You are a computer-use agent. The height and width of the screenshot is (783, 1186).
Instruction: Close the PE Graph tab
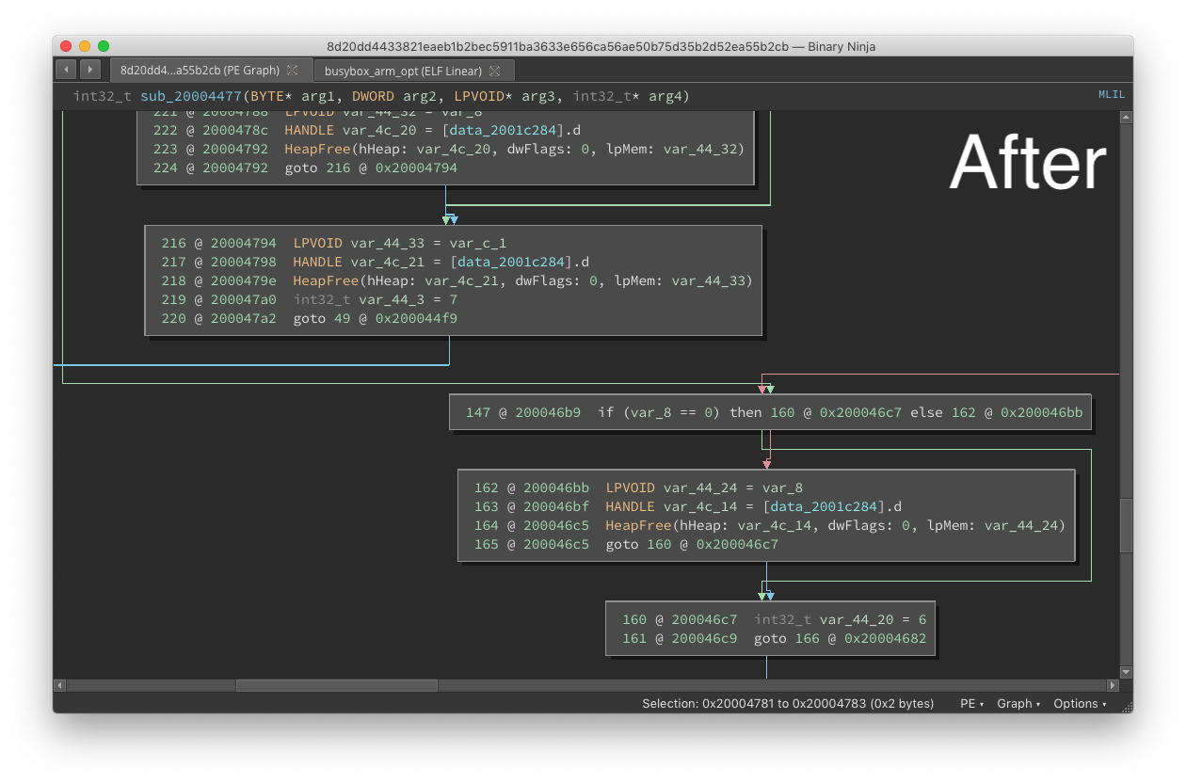(292, 71)
